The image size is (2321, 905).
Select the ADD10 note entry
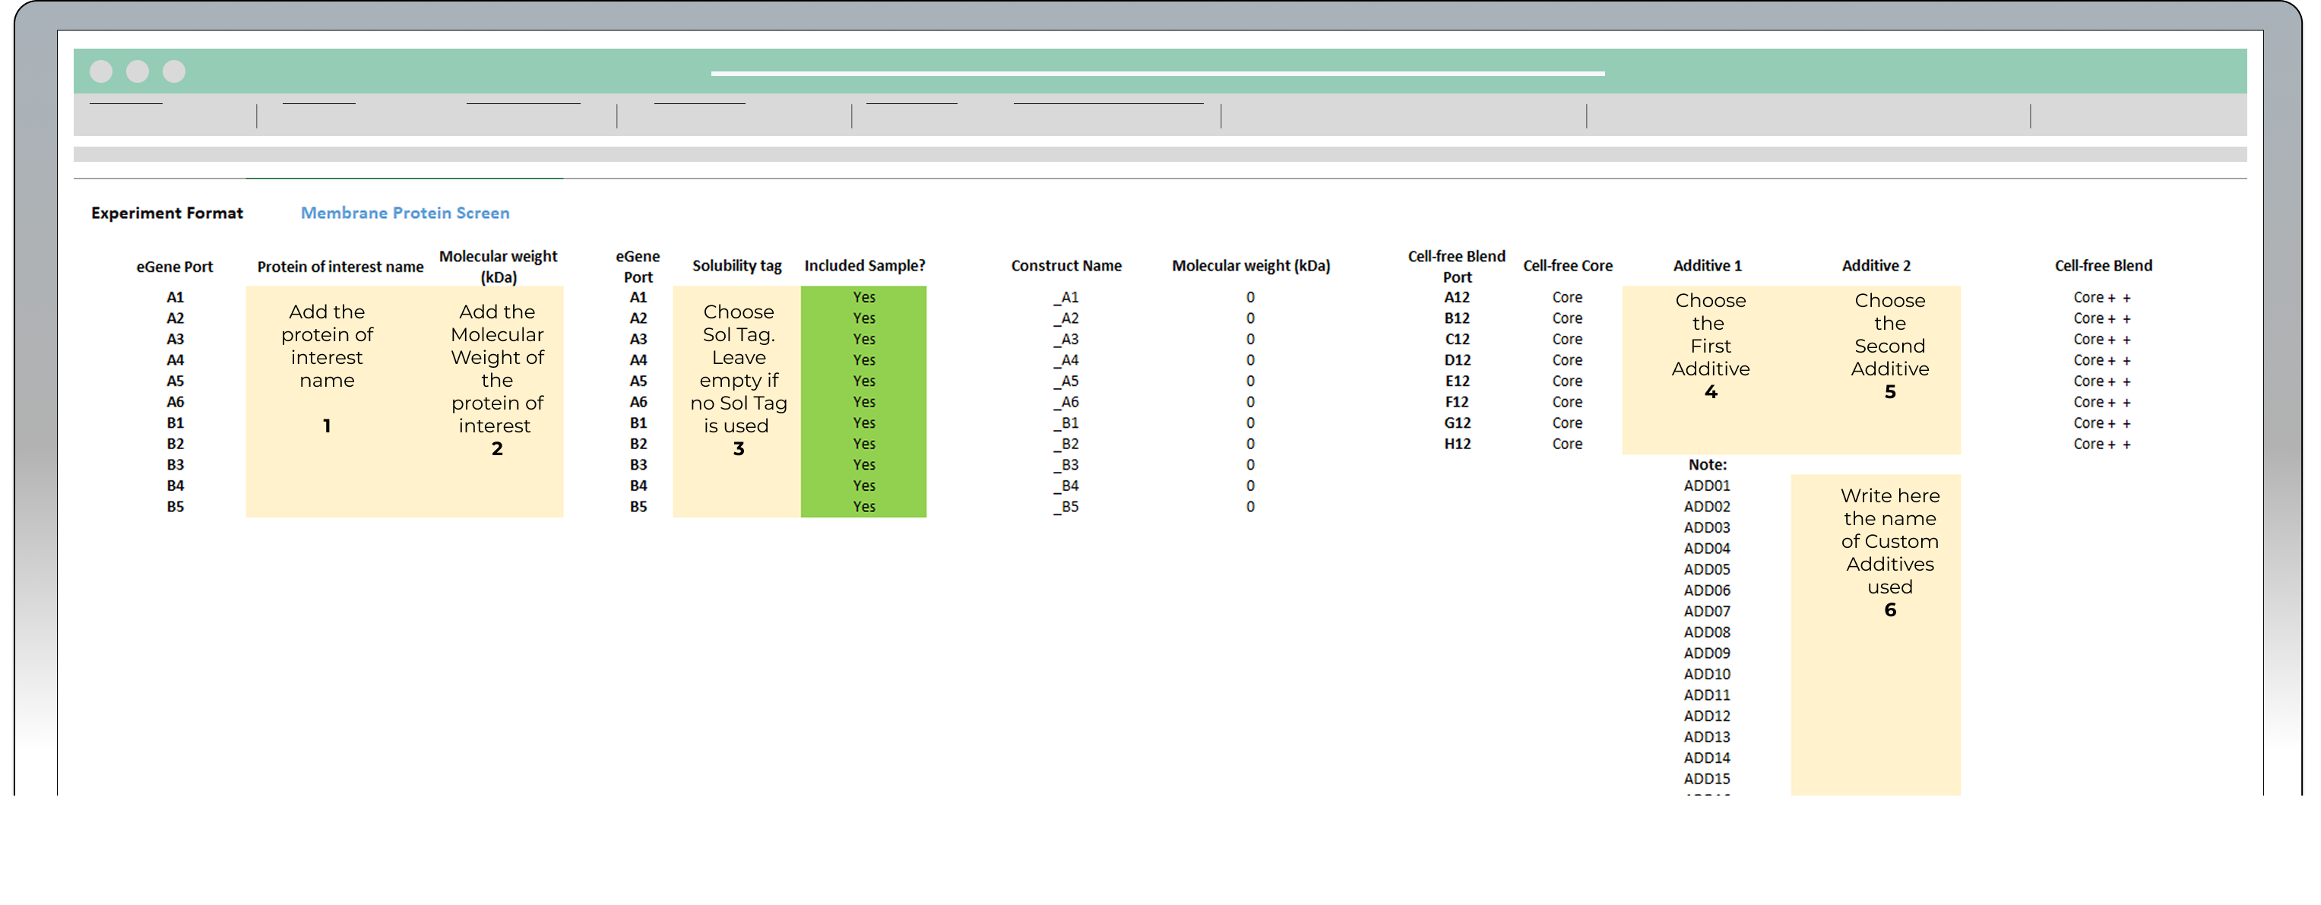pyautogui.click(x=1706, y=675)
